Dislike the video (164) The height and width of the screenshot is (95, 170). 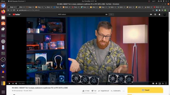94,91
